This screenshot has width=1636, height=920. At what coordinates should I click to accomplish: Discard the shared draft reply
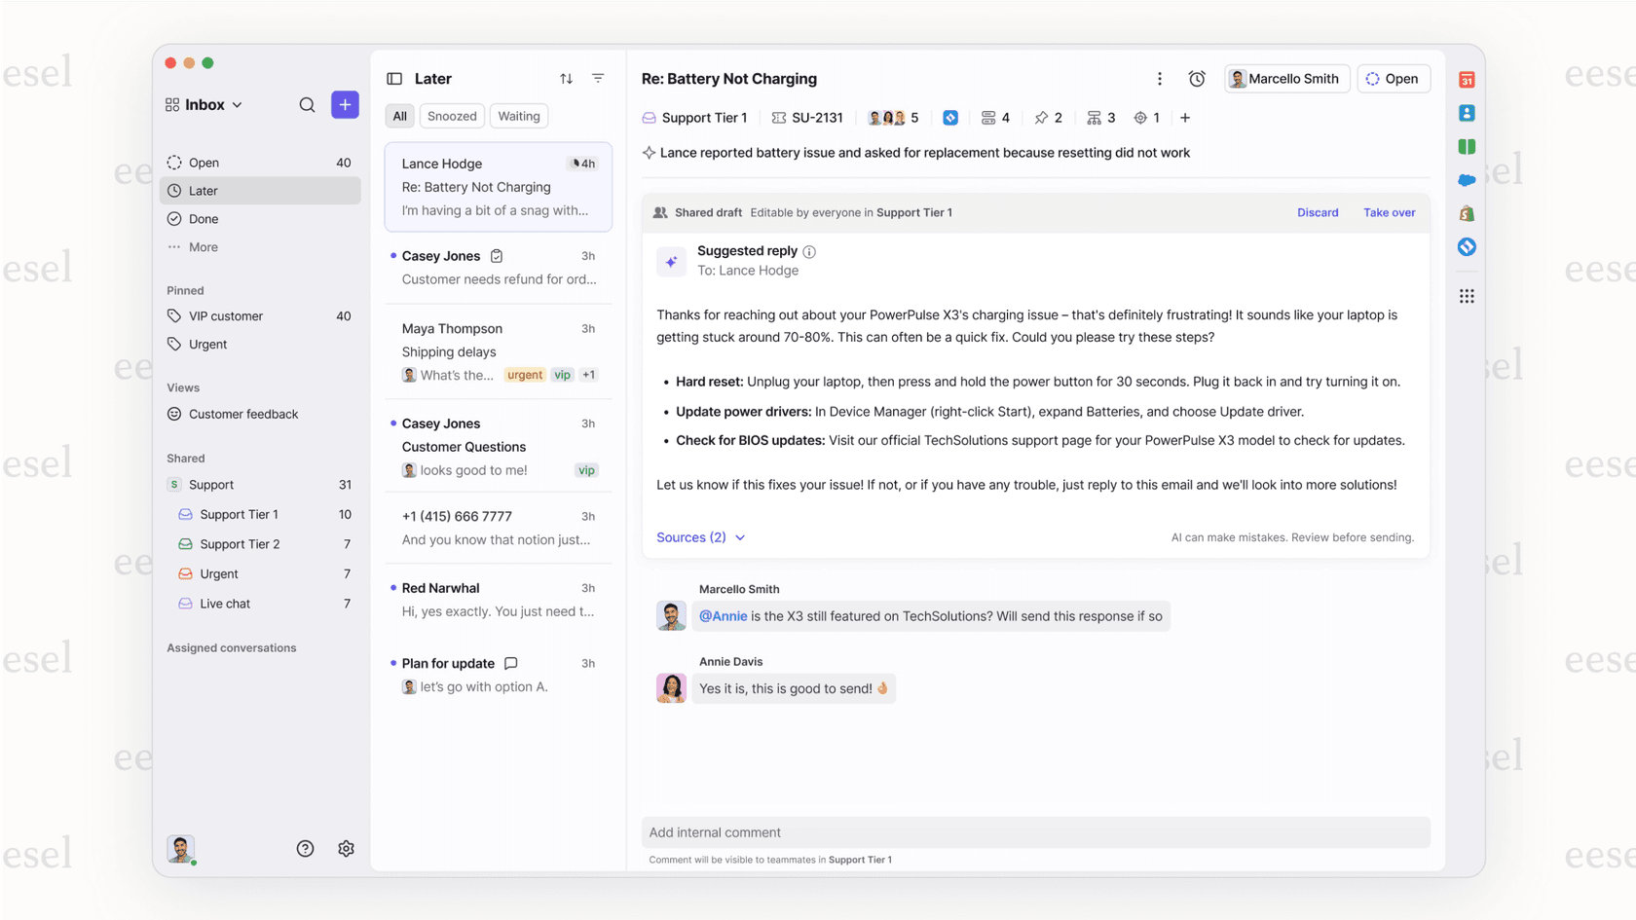(1318, 212)
